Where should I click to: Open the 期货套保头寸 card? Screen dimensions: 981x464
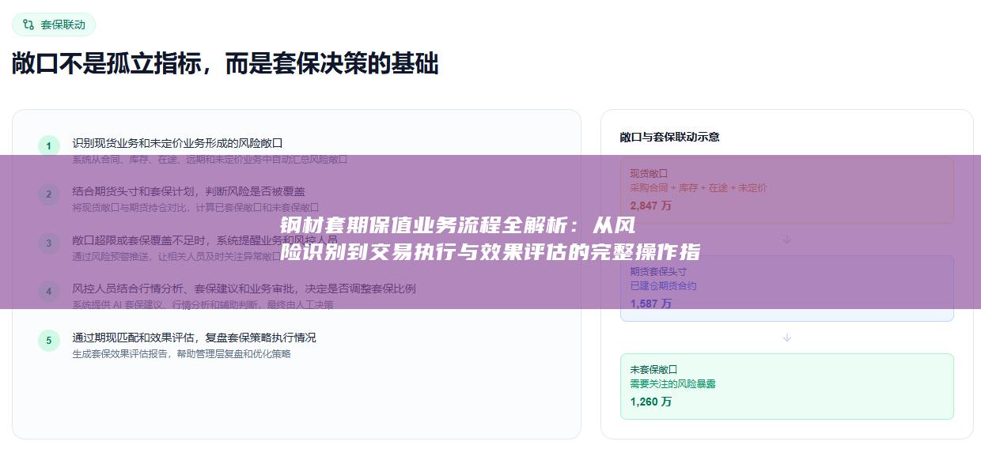pyautogui.click(x=786, y=288)
